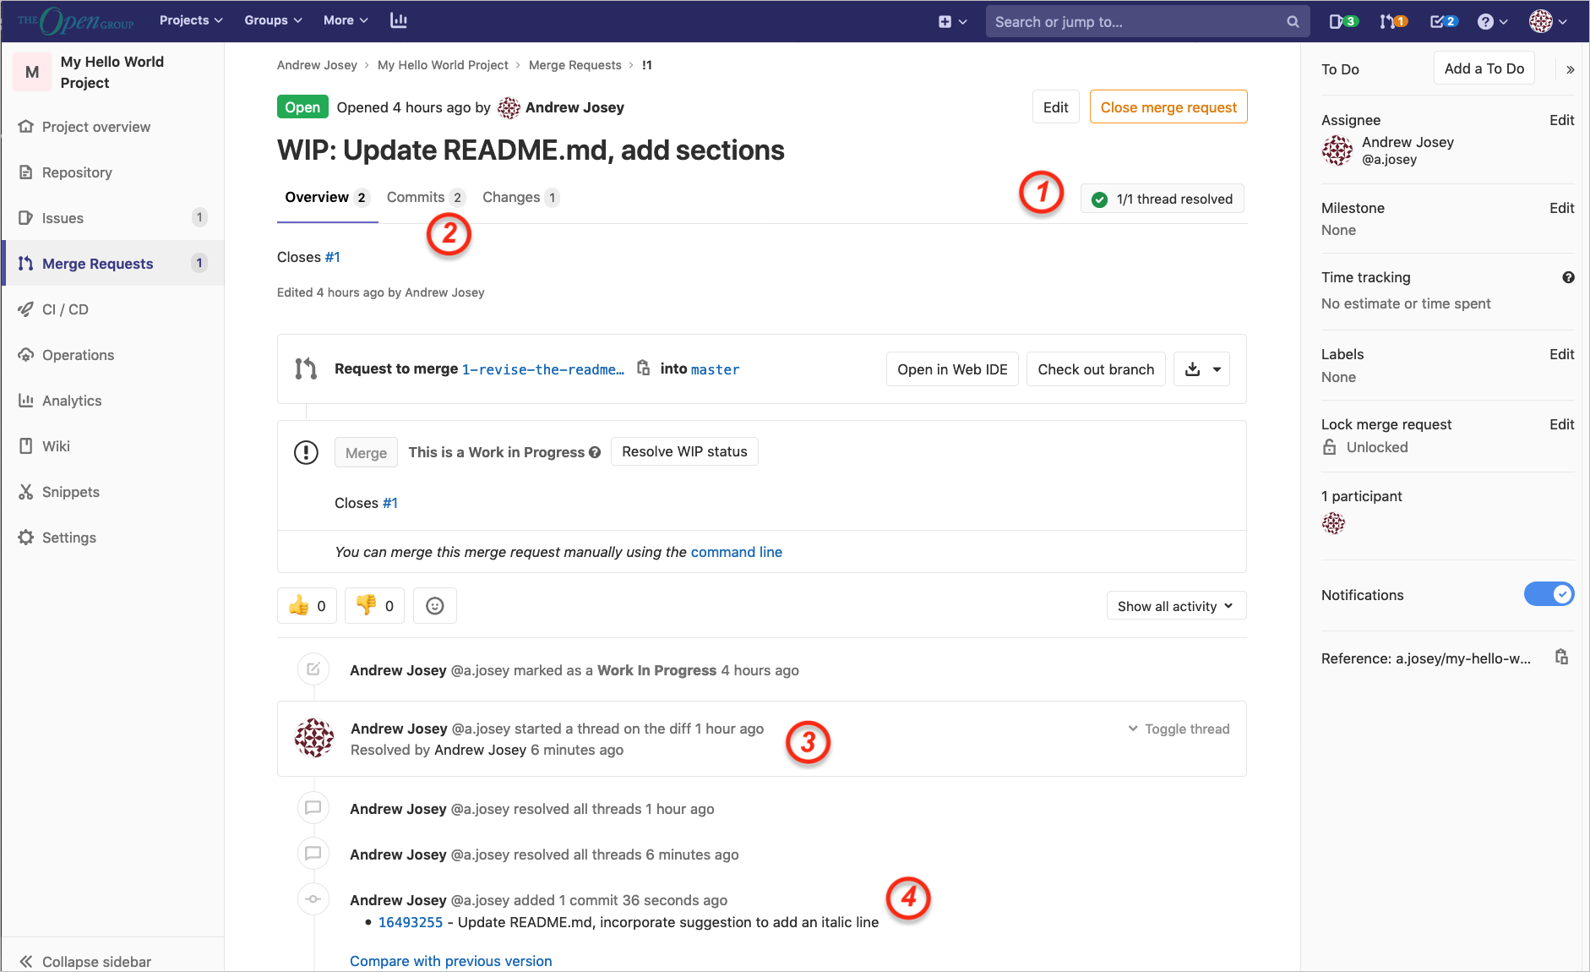Open the master target branch link
Viewport: 1590px width, 972px height.
pyautogui.click(x=715, y=369)
